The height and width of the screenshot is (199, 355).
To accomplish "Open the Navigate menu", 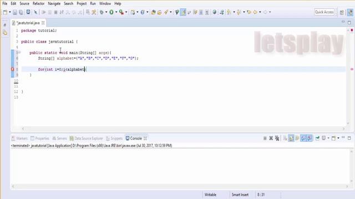I will pos(54,4).
